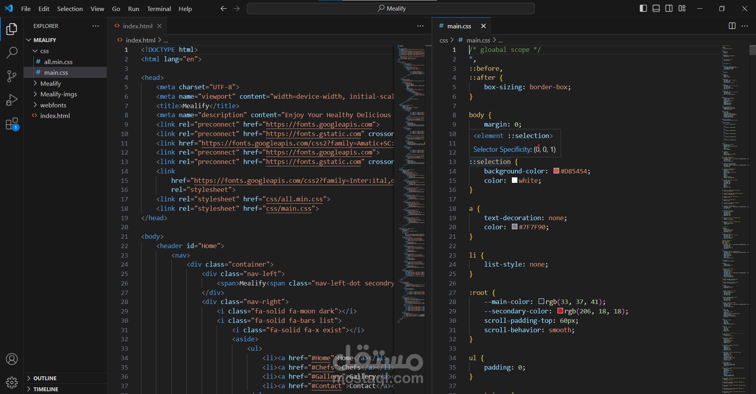Screen dimensions: 756x394
Task: Open the #D85454 color swatch picker
Action: click(x=556, y=171)
